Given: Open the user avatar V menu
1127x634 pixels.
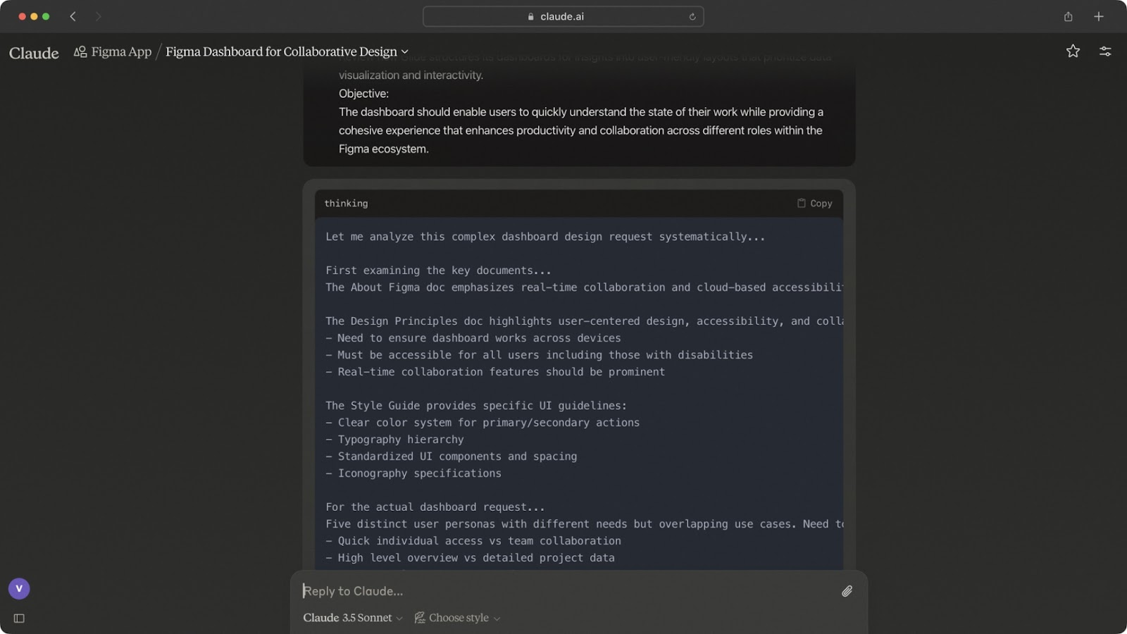Looking at the screenshot, I should click(19, 588).
